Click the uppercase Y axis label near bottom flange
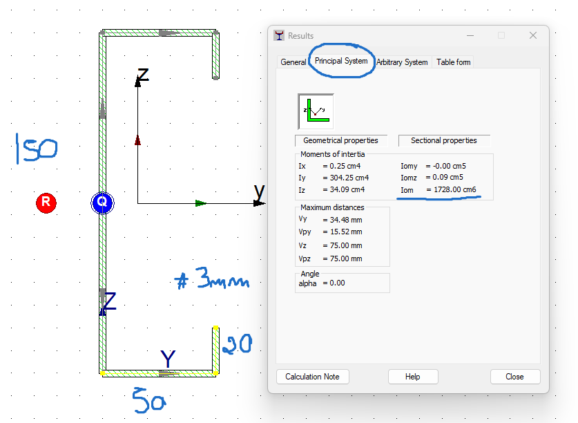The image size is (578, 423). click(x=168, y=359)
